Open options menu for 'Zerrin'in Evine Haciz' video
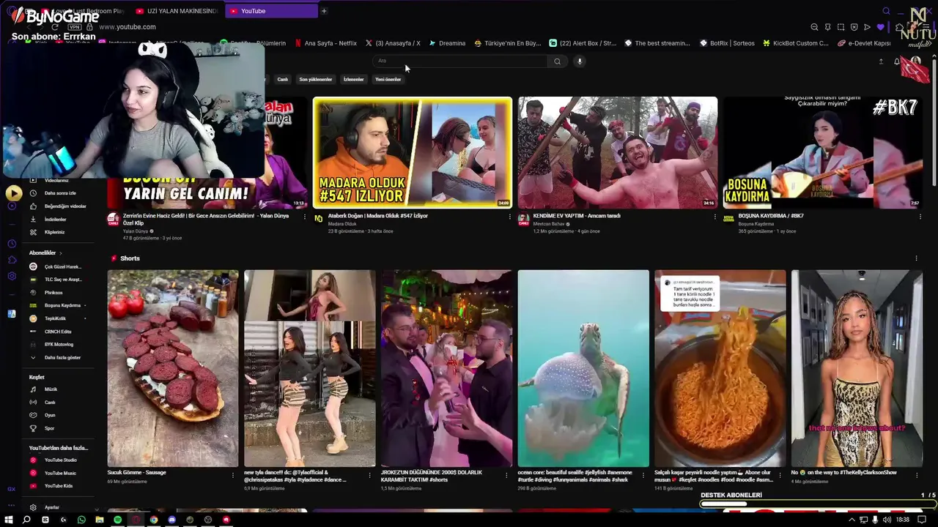 point(304,217)
